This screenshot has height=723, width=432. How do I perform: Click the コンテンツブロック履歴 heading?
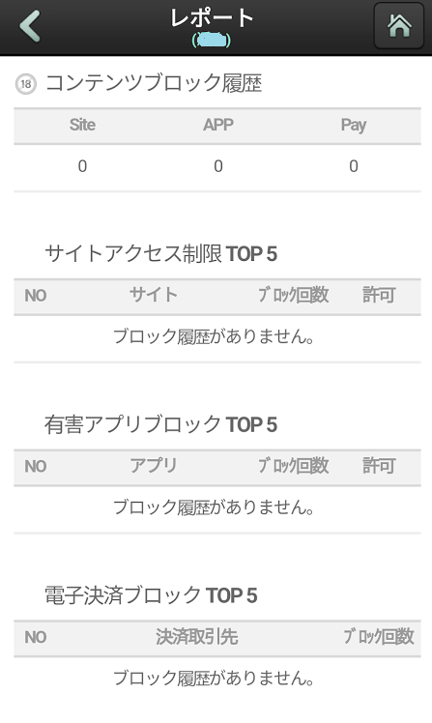point(154,83)
